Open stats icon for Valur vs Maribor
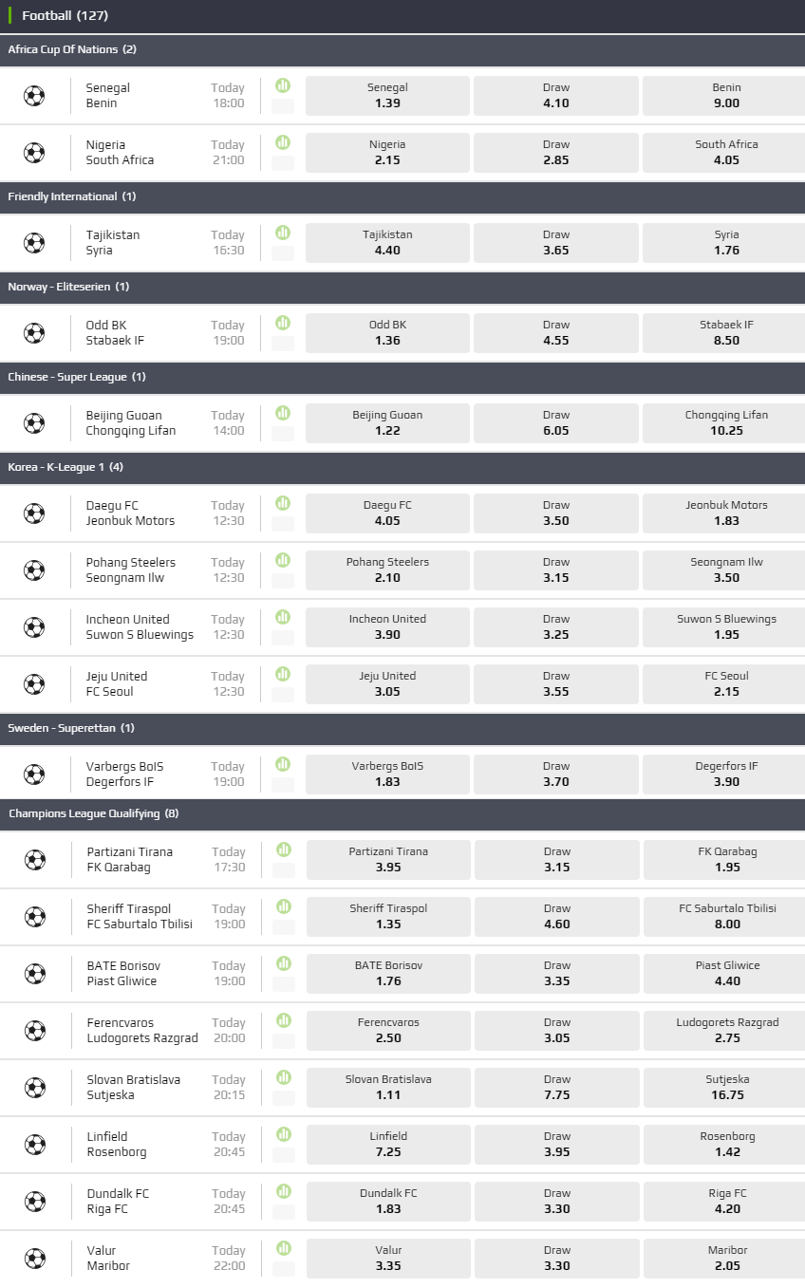805x1288 pixels. coord(283,1248)
